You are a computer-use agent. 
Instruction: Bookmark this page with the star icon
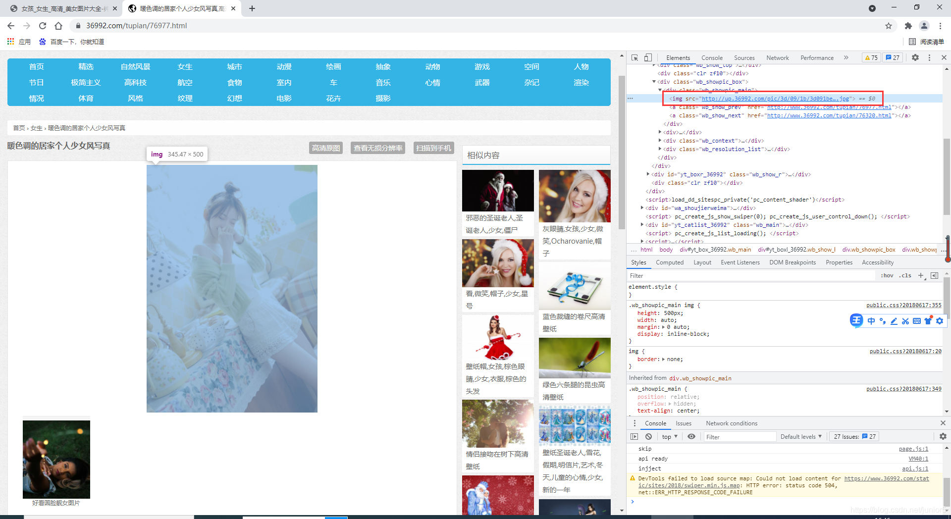point(889,26)
